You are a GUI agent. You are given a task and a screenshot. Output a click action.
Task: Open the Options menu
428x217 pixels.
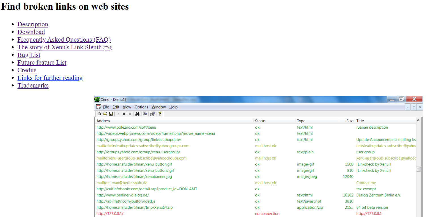(141, 107)
